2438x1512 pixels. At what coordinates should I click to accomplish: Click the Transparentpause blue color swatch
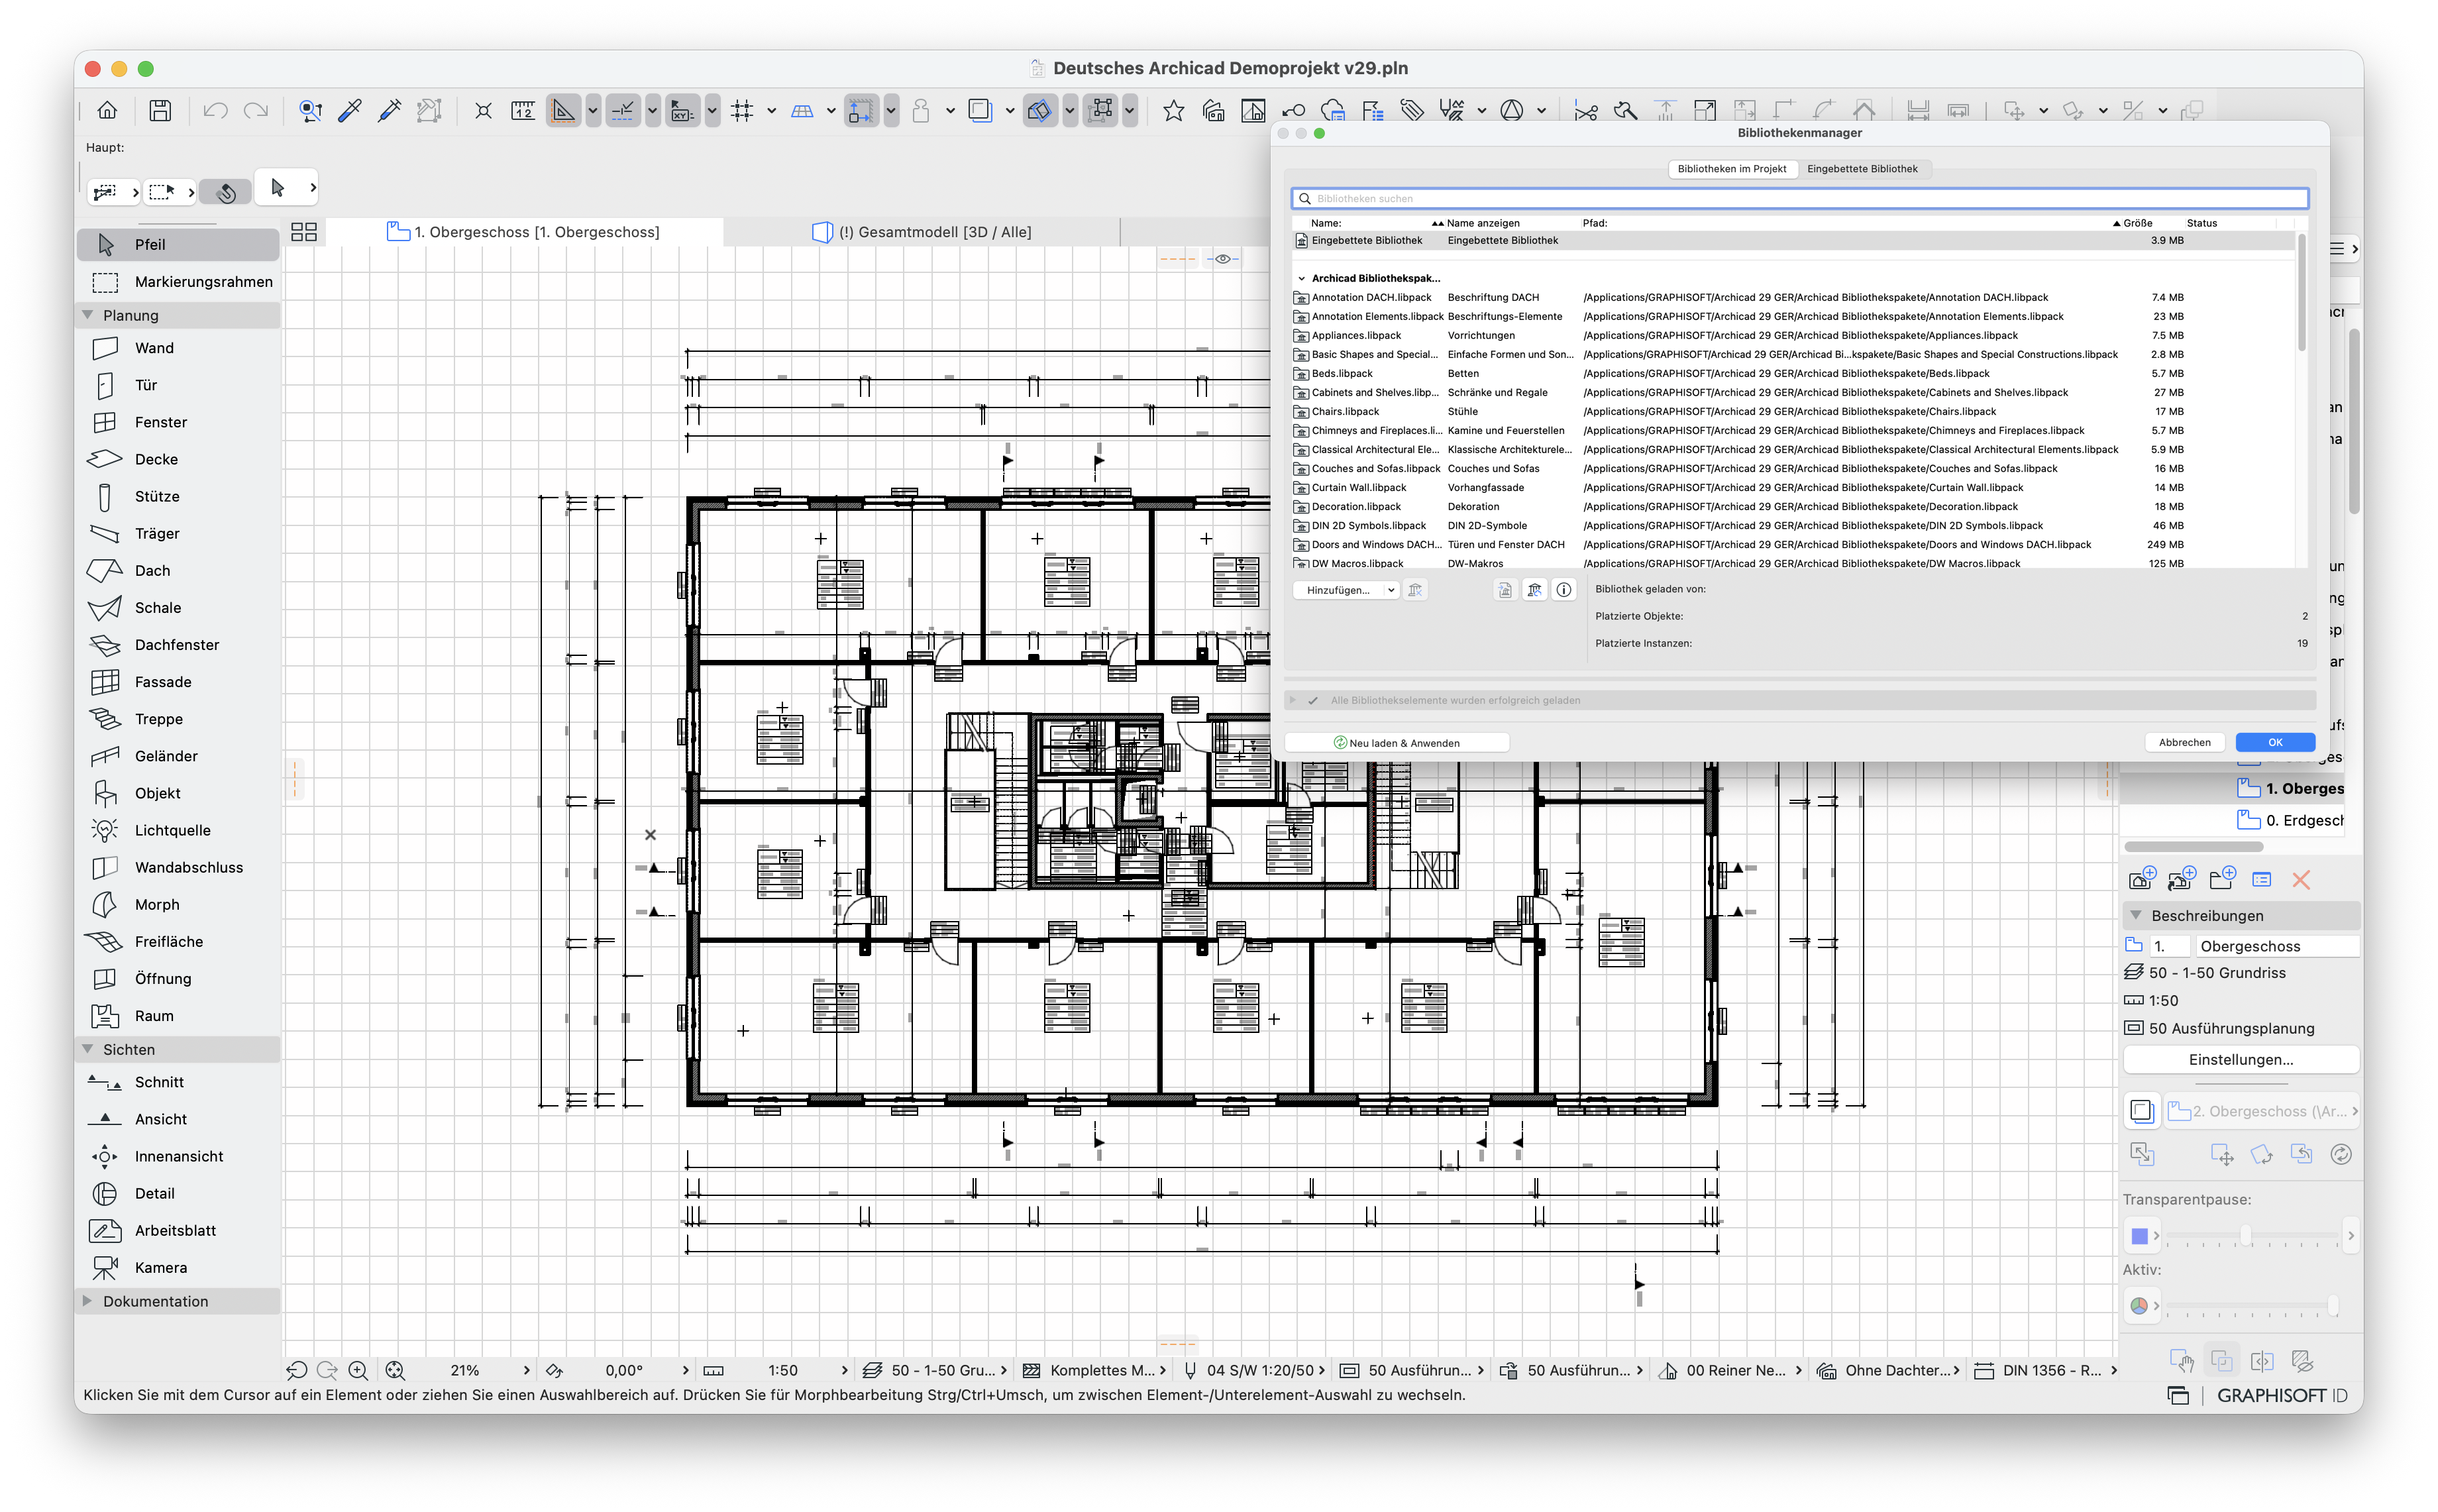click(2139, 1237)
